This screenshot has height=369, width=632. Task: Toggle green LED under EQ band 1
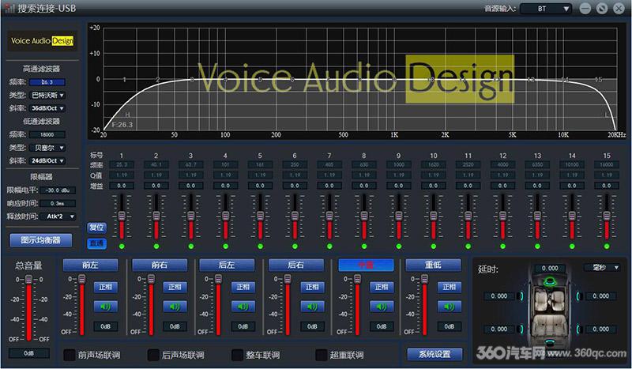coord(122,246)
